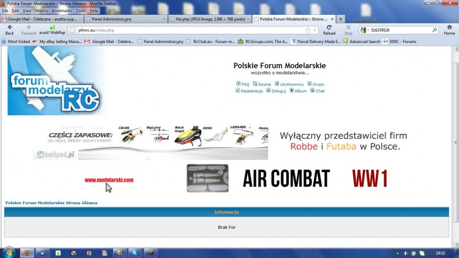The width and height of the screenshot is (459, 258).
Task: Open the Tools menu
Action: tap(81, 10)
